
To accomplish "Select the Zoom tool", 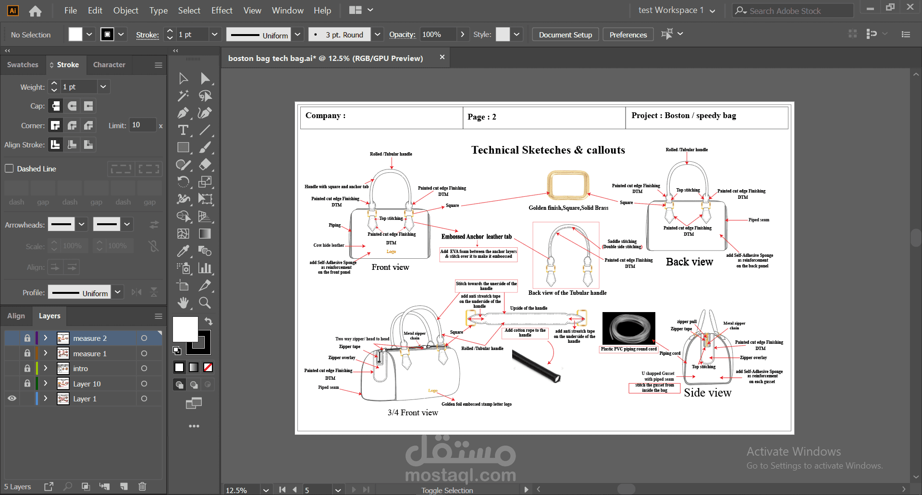I will (x=205, y=303).
